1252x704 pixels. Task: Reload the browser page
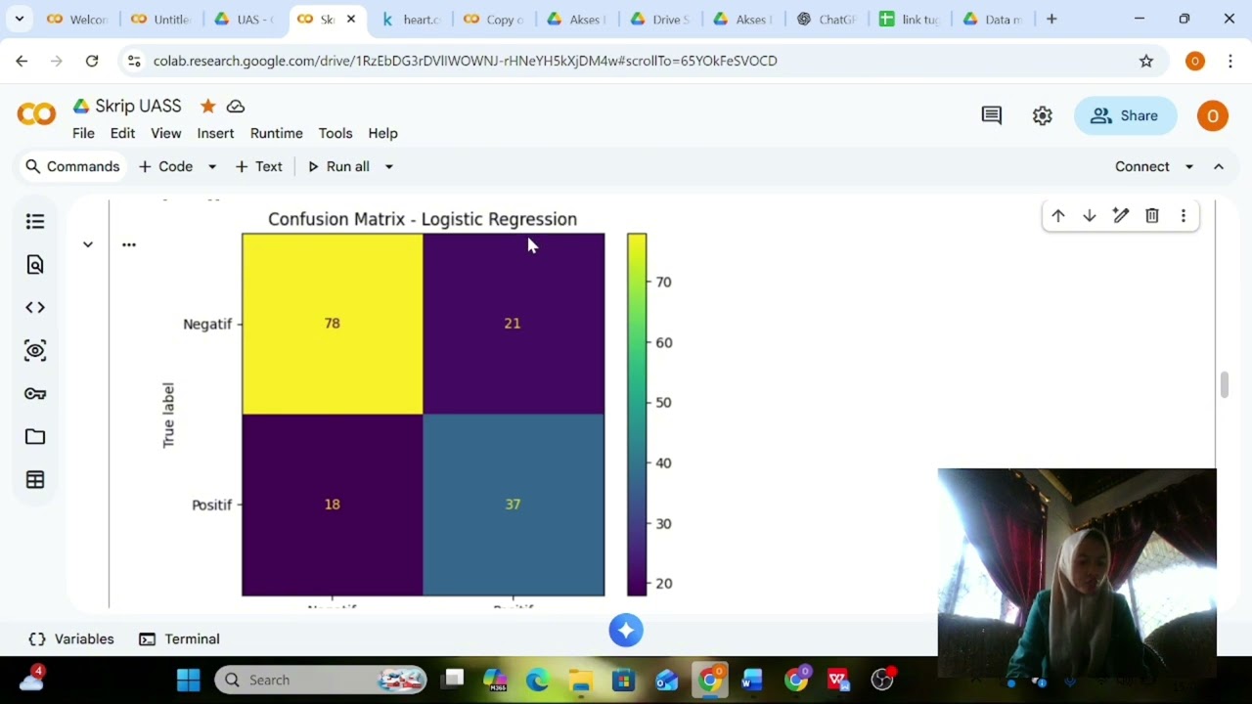[92, 61]
